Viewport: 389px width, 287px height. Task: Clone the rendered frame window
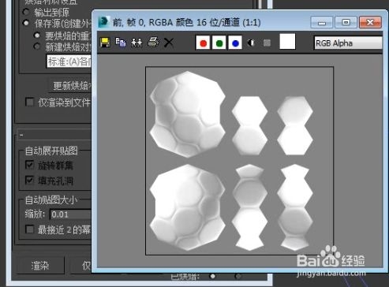137,43
